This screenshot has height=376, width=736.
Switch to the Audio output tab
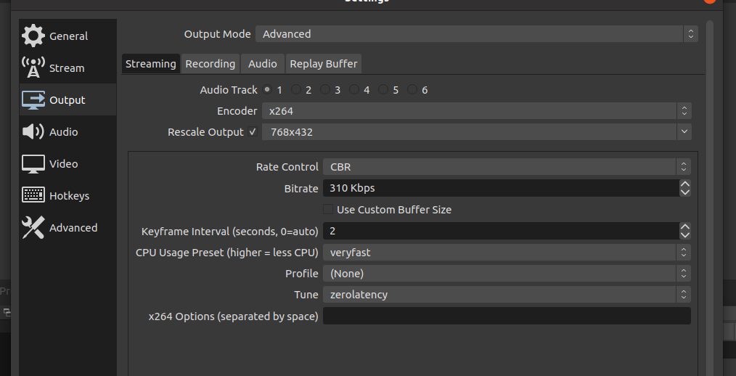click(262, 64)
